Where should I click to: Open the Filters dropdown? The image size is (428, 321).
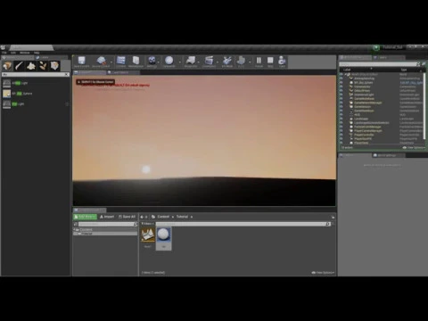[x=147, y=224]
